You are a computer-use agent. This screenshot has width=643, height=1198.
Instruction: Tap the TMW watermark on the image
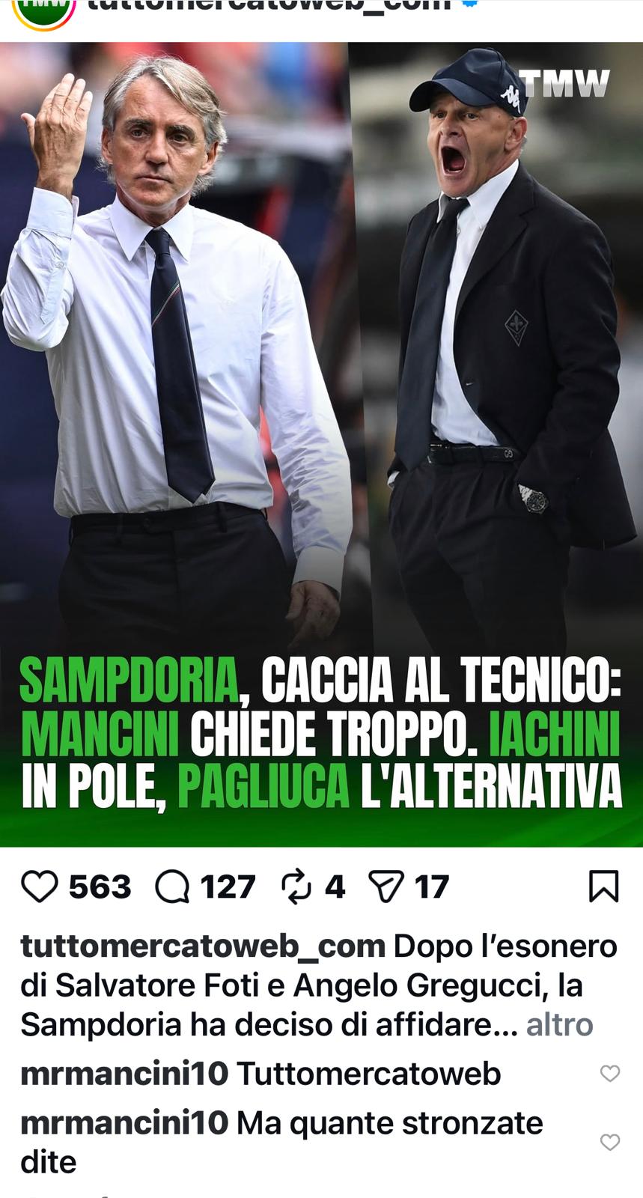(564, 83)
